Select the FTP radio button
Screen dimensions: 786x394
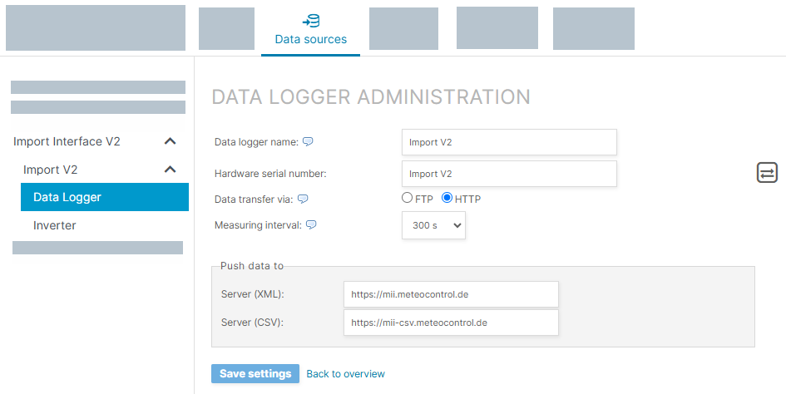pos(407,199)
